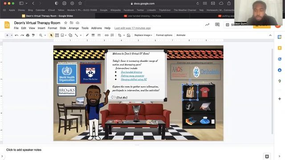Open the activity dashboard trend icon
Screen dimensions: 285x160
coord(207,25)
